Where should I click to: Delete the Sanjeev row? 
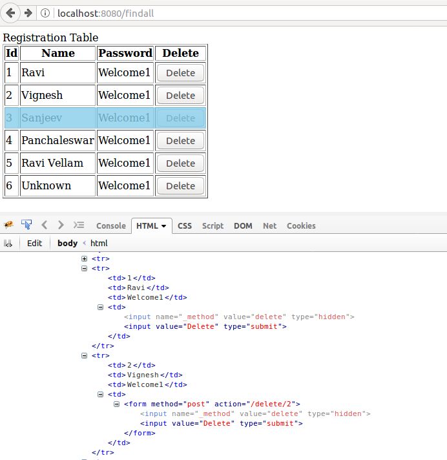[180, 118]
